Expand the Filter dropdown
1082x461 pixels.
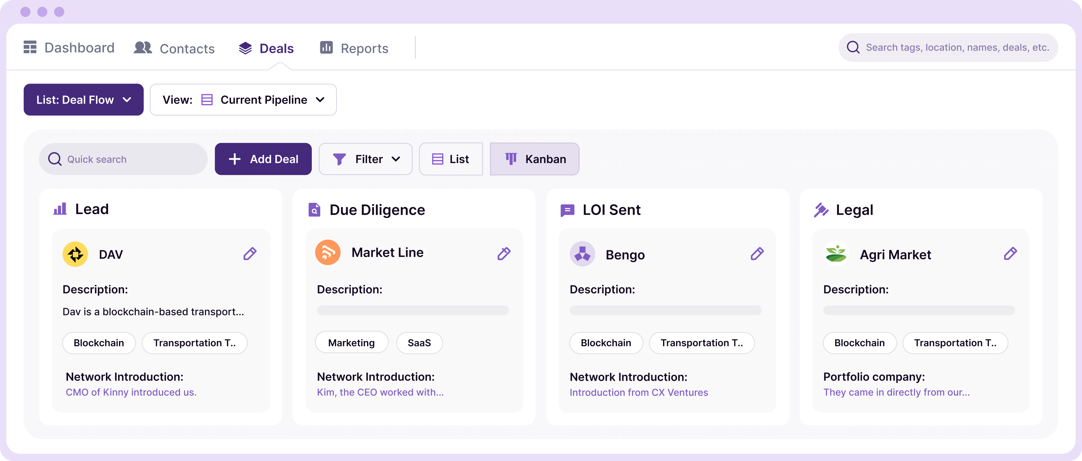366,159
